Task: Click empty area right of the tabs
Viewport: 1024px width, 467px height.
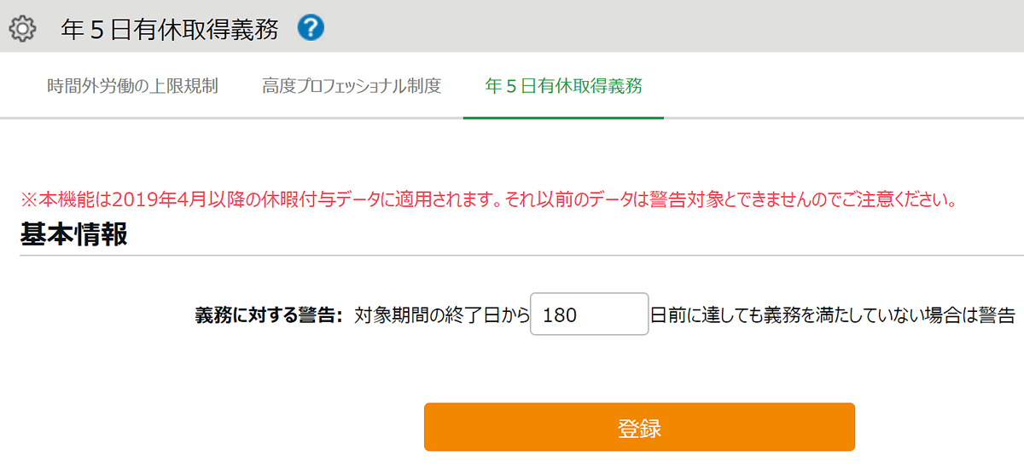Action: (x=843, y=86)
